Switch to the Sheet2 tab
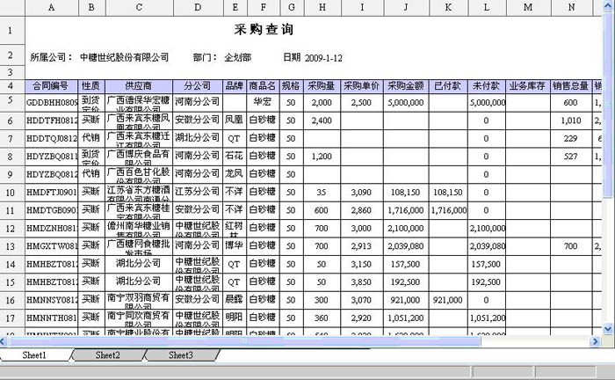 tap(108, 355)
